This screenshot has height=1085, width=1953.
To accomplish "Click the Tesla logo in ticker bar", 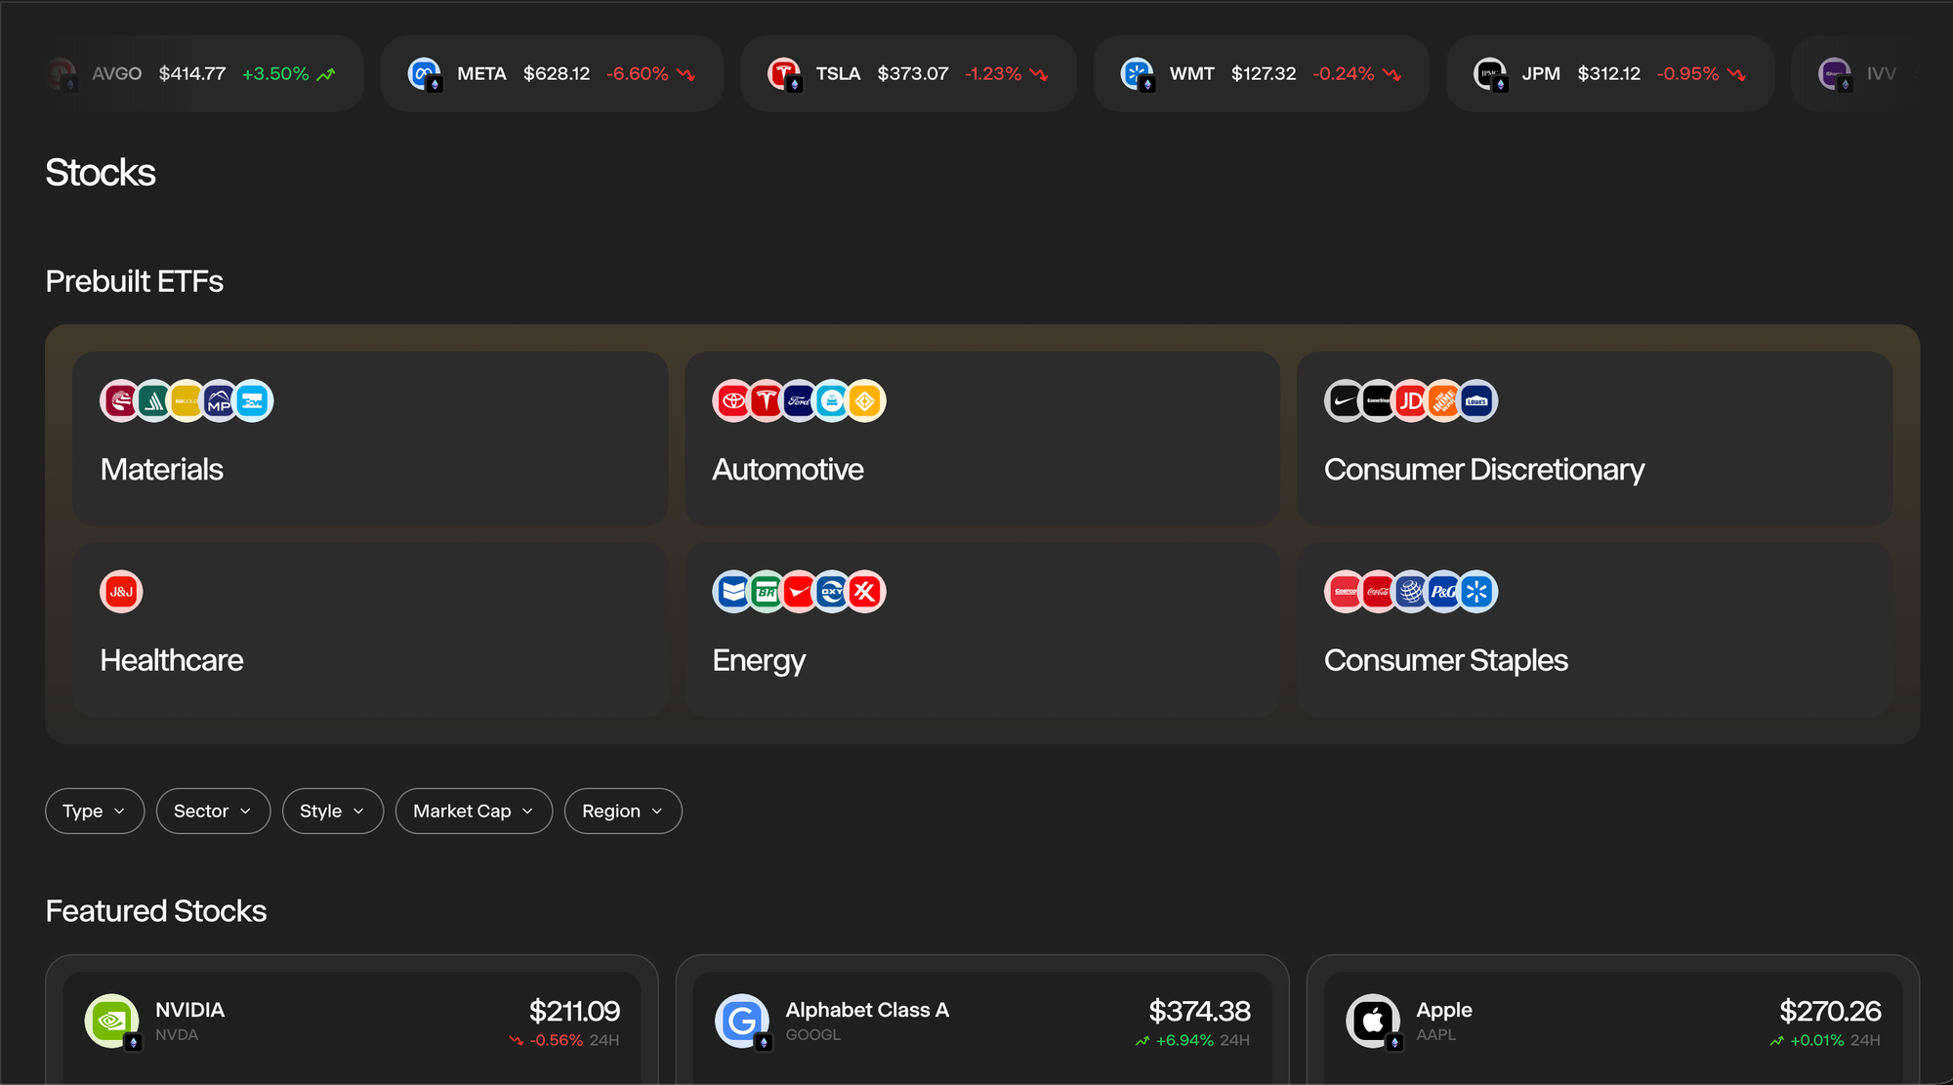I will pyautogui.click(x=783, y=73).
